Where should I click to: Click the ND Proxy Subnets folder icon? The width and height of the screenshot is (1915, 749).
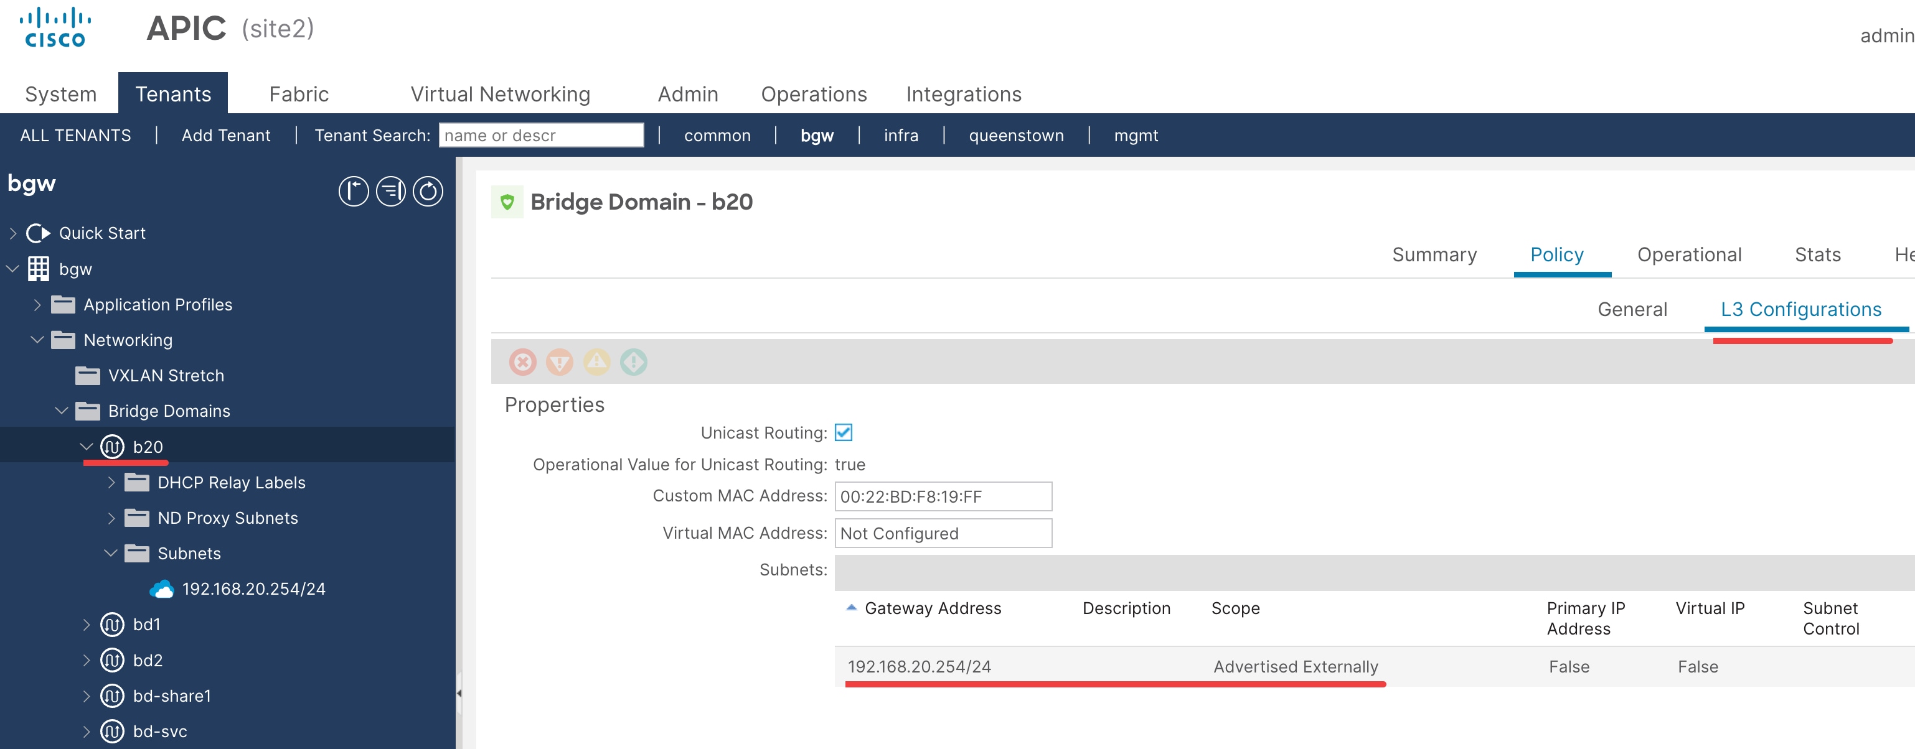tap(137, 518)
